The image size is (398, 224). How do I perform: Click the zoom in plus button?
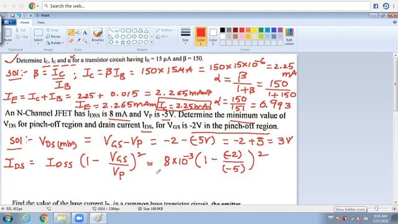click(x=394, y=208)
